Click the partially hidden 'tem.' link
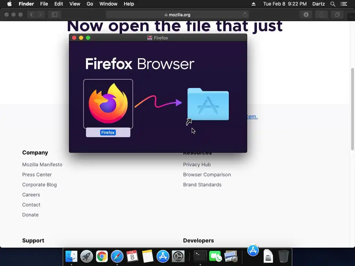This screenshot has height=266, width=355. coord(252,116)
